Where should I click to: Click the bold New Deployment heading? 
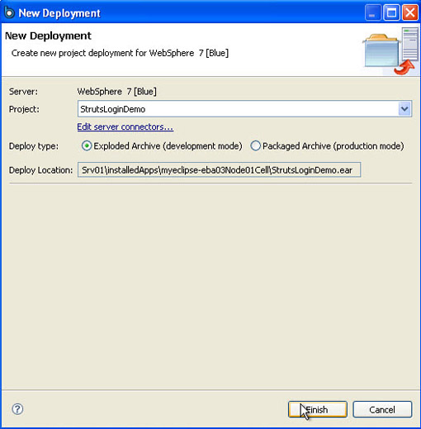pos(48,36)
